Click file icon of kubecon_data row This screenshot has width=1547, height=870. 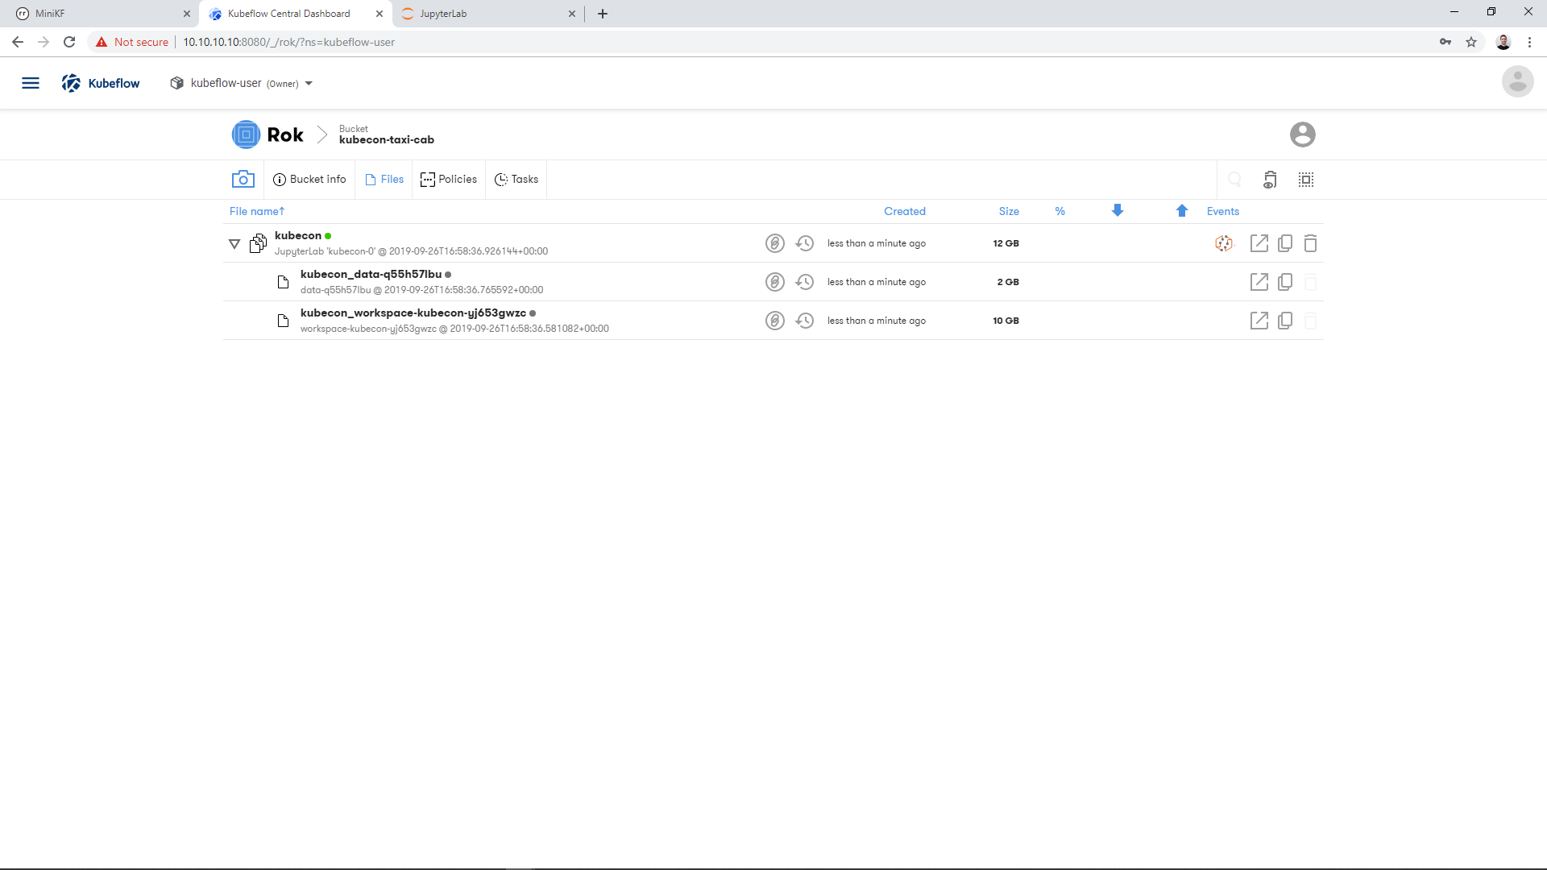pos(283,282)
